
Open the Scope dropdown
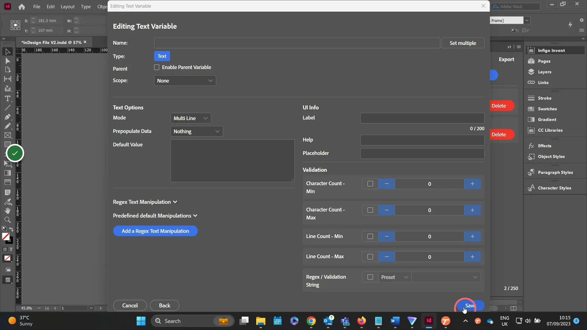coord(185,81)
